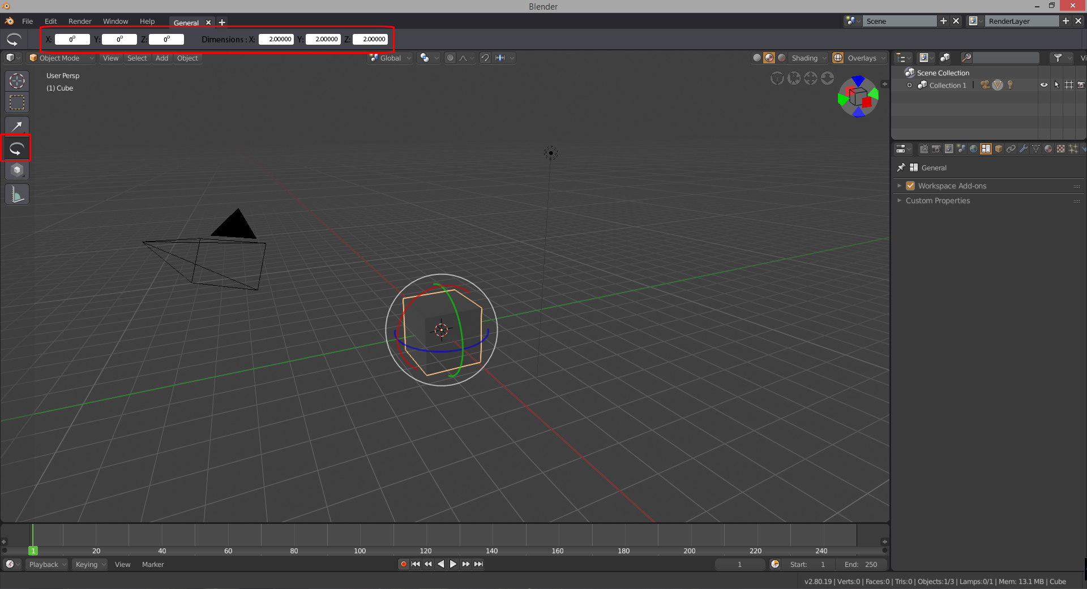
Task: Open the pivot point dropdown
Action: tap(429, 58)
